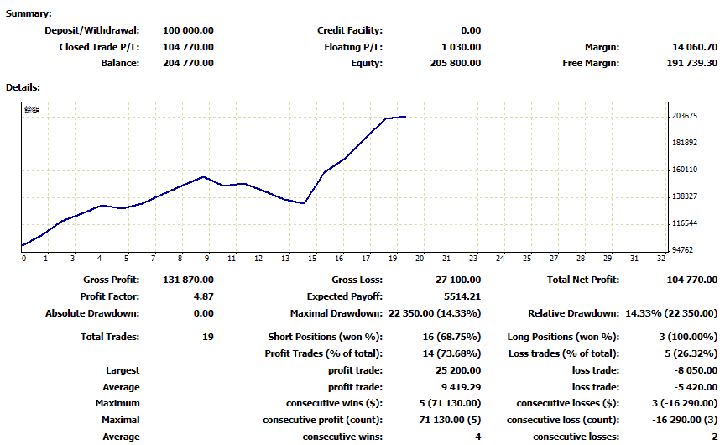Click Long Positions value 3 (100.00%)

pos(688,338)
